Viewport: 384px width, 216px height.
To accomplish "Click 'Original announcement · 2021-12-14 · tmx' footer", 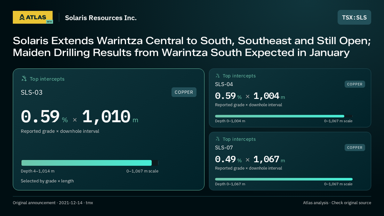I will pyautogui.click(x=53, y=203).
